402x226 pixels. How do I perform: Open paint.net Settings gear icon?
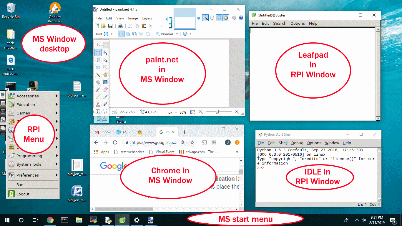(x=234, y=18)
